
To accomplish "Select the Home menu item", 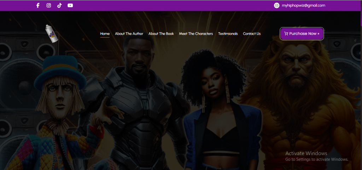I will coord(105,34).
